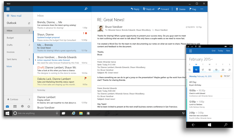Click the search magnifier above the Inbox

(x=86, y=9)
